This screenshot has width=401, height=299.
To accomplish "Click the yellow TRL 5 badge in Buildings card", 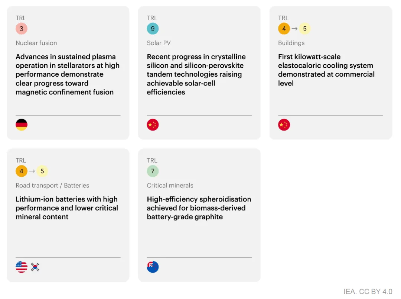I will (305, 29).
